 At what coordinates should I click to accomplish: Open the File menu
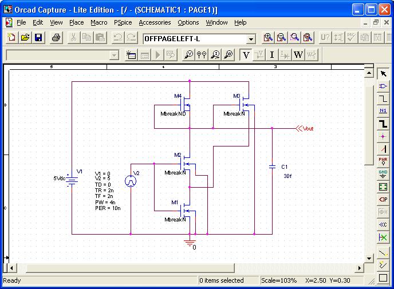21,22
